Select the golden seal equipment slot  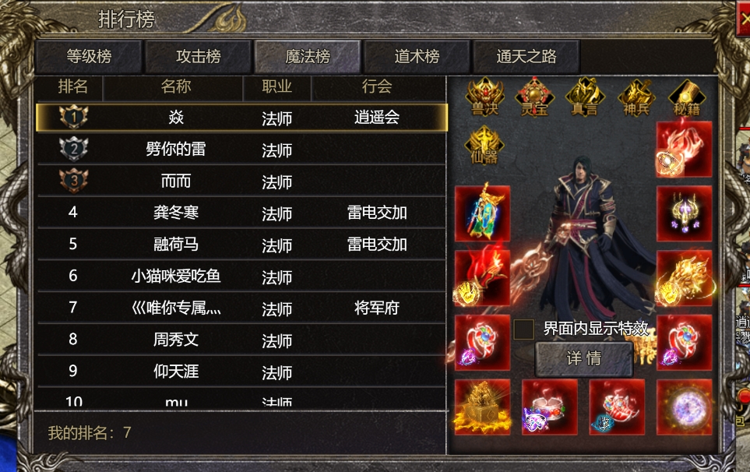[482, 407]
